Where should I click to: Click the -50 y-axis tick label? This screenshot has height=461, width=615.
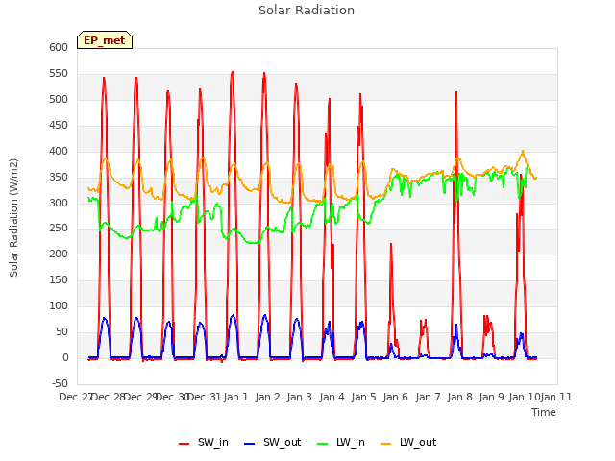point(60,383)
